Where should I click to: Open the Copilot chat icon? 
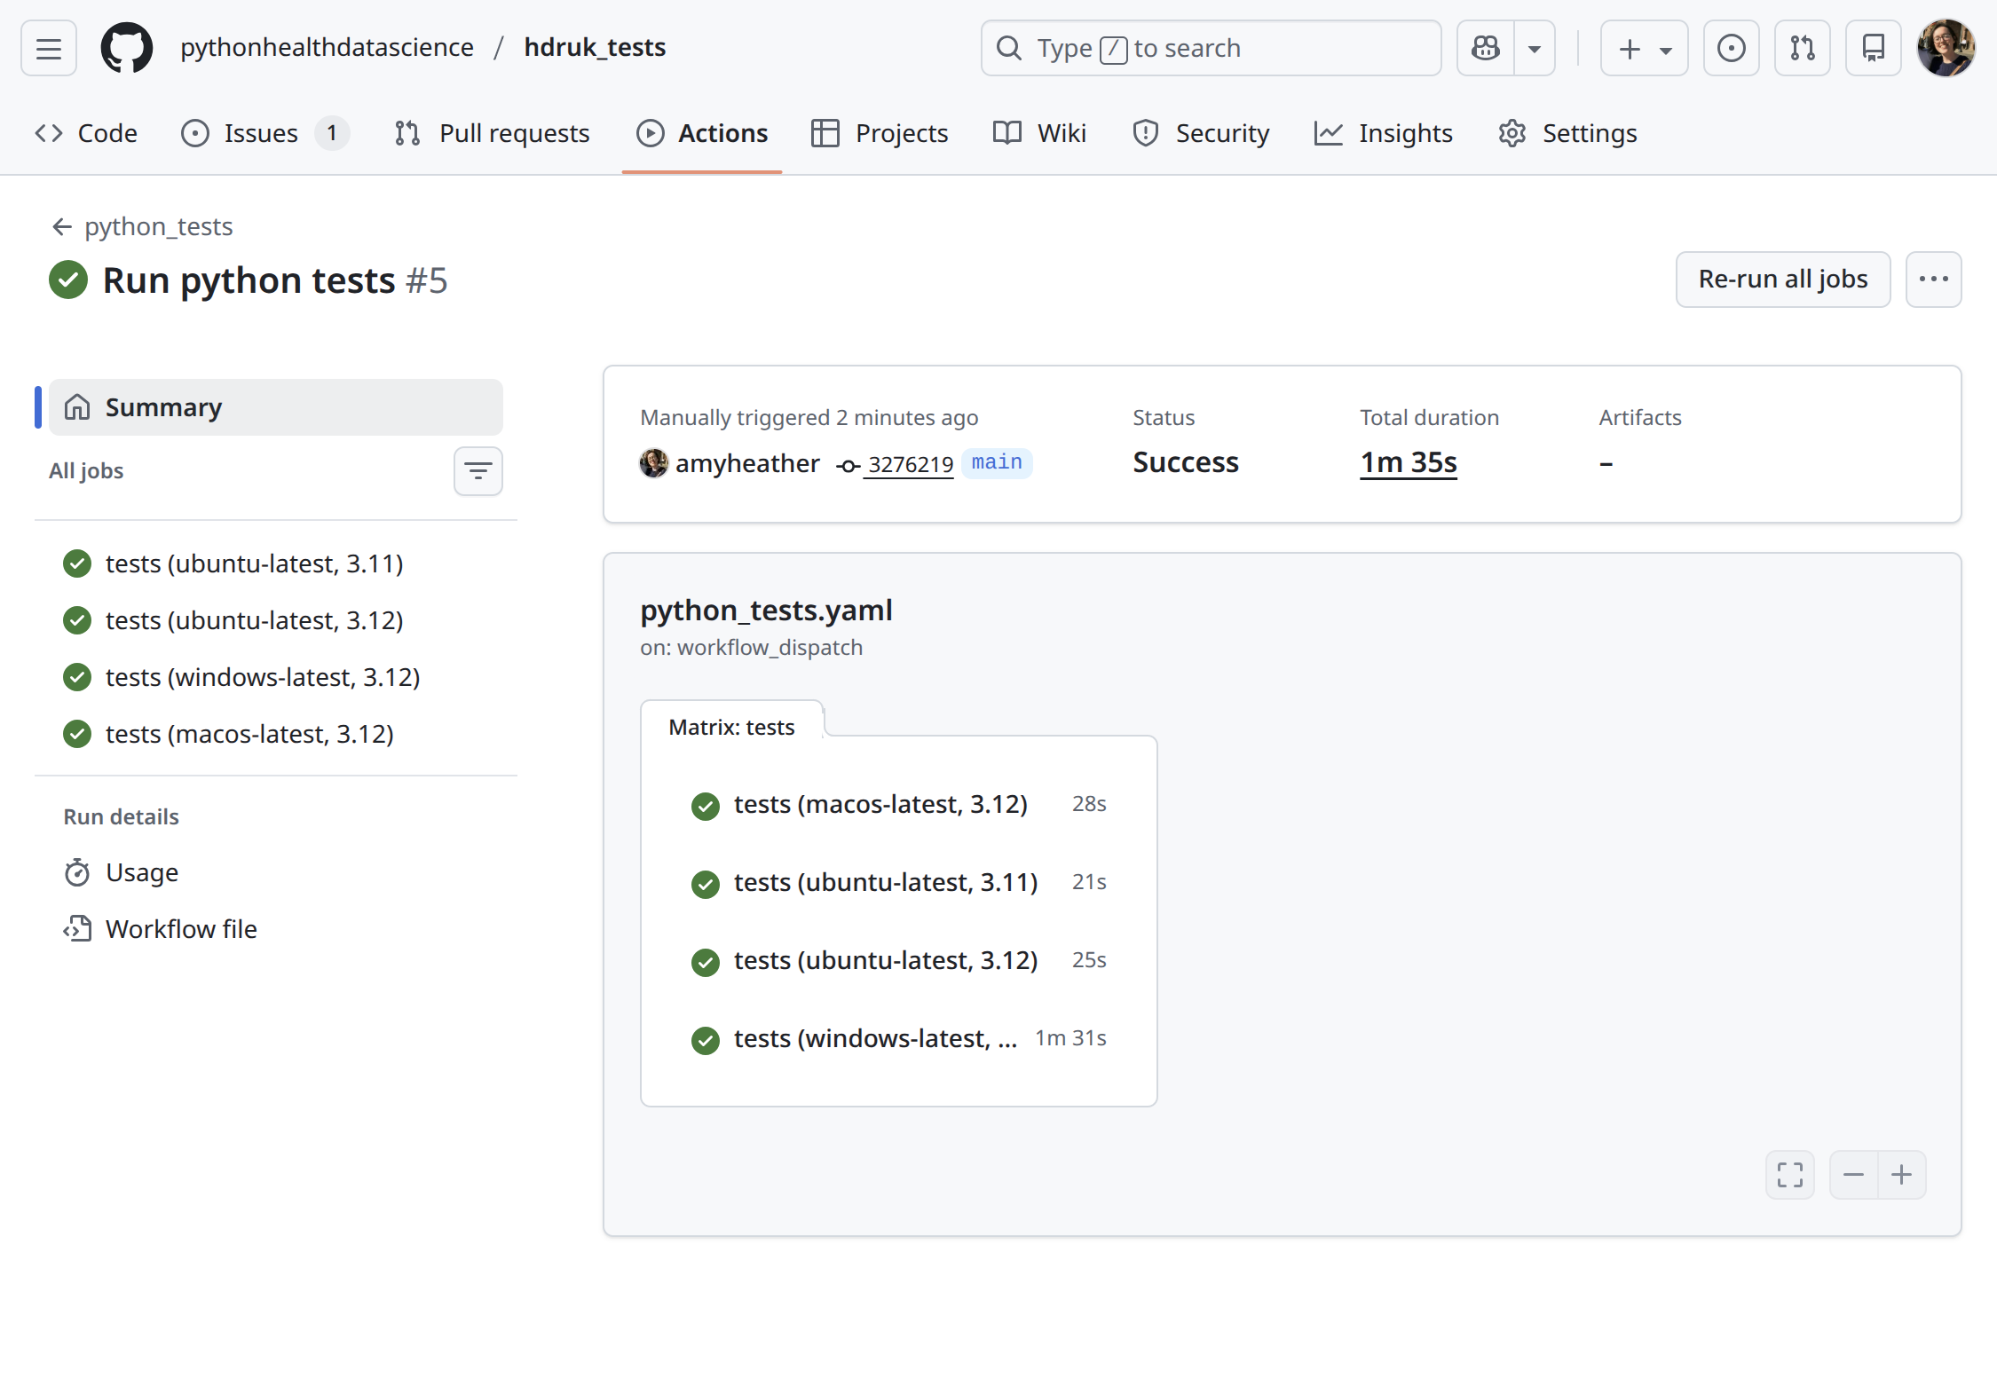click(1486, 48)
